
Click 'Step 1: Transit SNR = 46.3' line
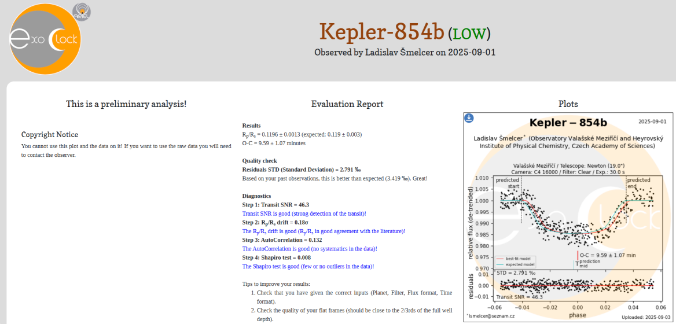point(275,205)
